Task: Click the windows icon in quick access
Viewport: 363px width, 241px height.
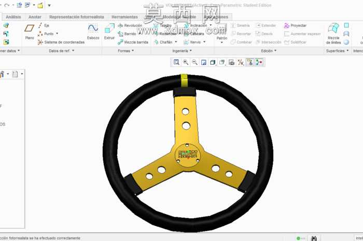Action: pos(27,5)
